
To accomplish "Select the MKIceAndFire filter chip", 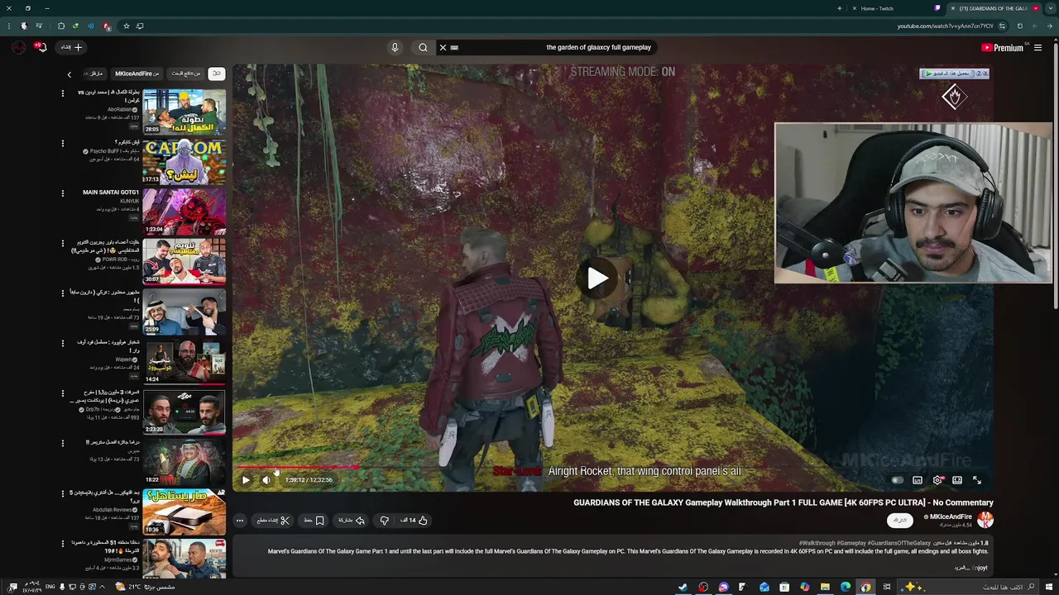I will pos(137,74).
